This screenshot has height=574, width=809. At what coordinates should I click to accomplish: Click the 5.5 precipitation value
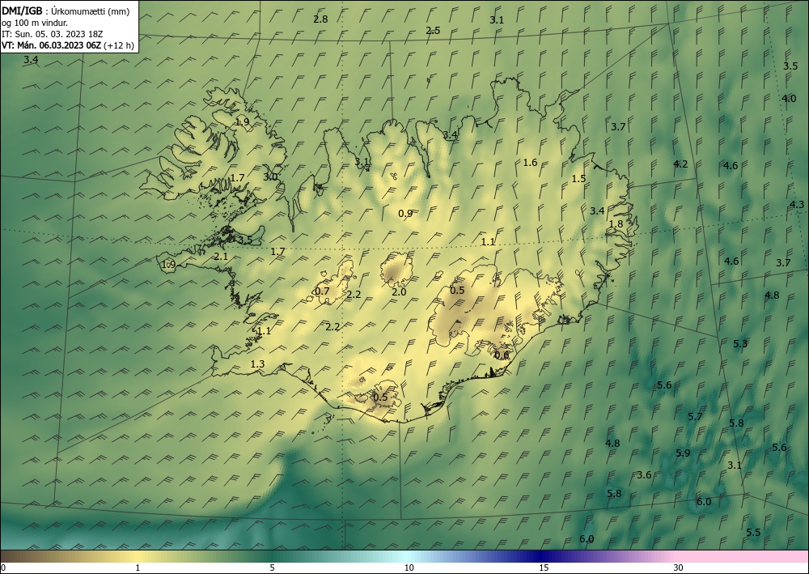pyautogui.click(x=753, y=533)
